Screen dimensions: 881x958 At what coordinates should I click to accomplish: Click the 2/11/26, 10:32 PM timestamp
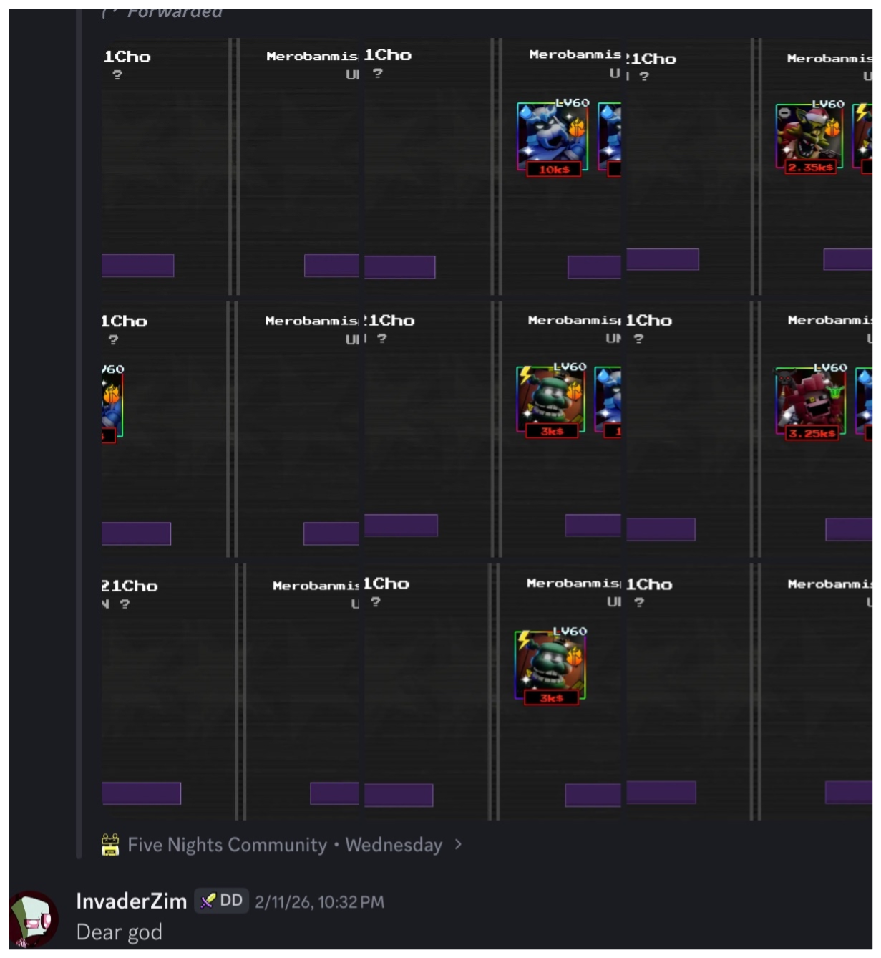319,902
